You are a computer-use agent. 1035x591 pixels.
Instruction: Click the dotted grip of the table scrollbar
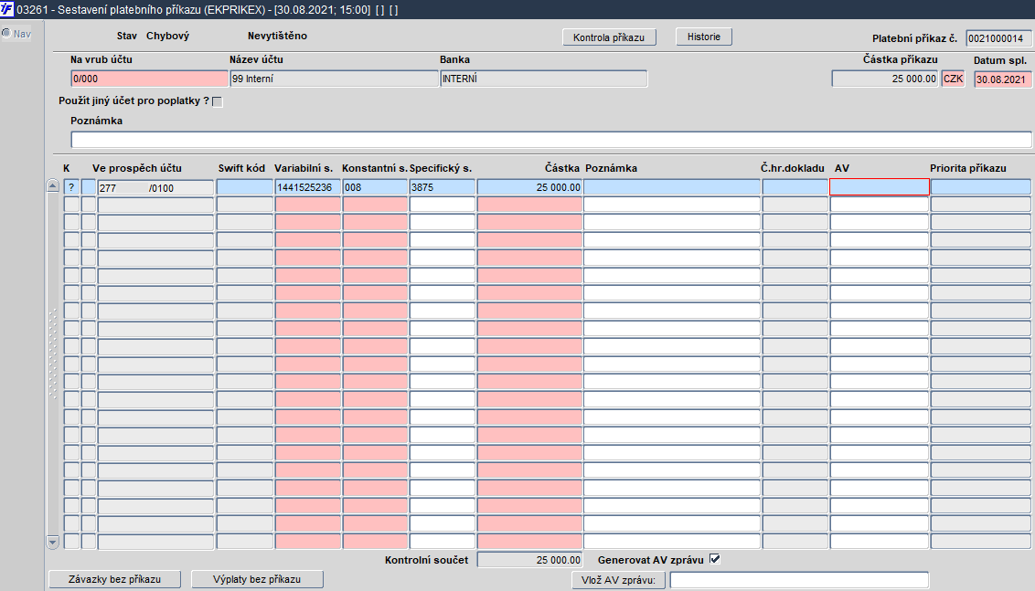pos(53,353)
